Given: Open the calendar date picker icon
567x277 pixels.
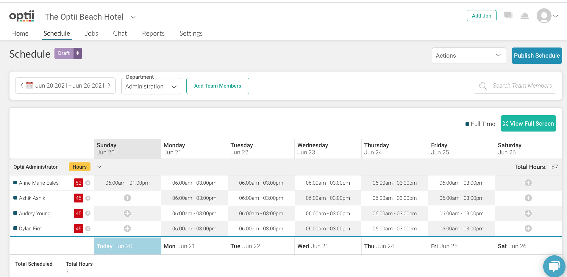Looking at the screenshot, I should click(29, 85).
